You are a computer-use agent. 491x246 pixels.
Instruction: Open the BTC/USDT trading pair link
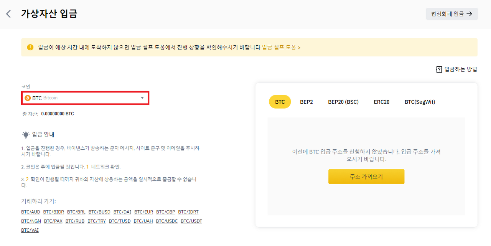click(x=191, y=221)
